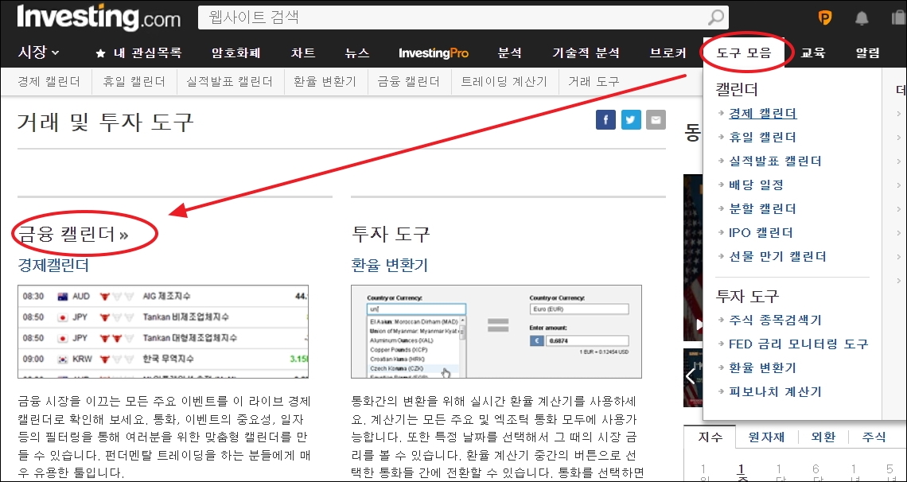Choose 분할 캘린더 in the dropdown panel
This screenshot has height=482, width=907.
coord(762,208)
